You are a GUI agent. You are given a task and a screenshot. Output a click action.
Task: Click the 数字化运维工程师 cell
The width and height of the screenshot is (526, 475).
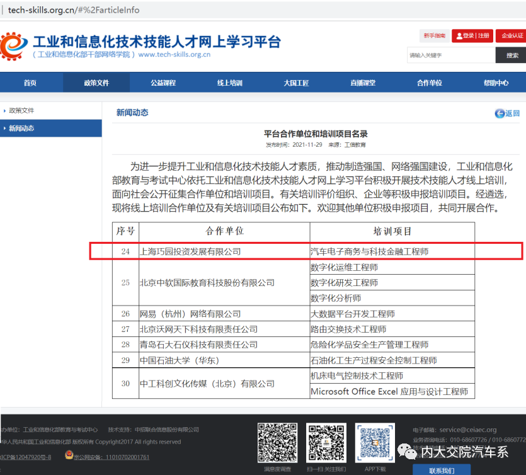tap(392, 267)
